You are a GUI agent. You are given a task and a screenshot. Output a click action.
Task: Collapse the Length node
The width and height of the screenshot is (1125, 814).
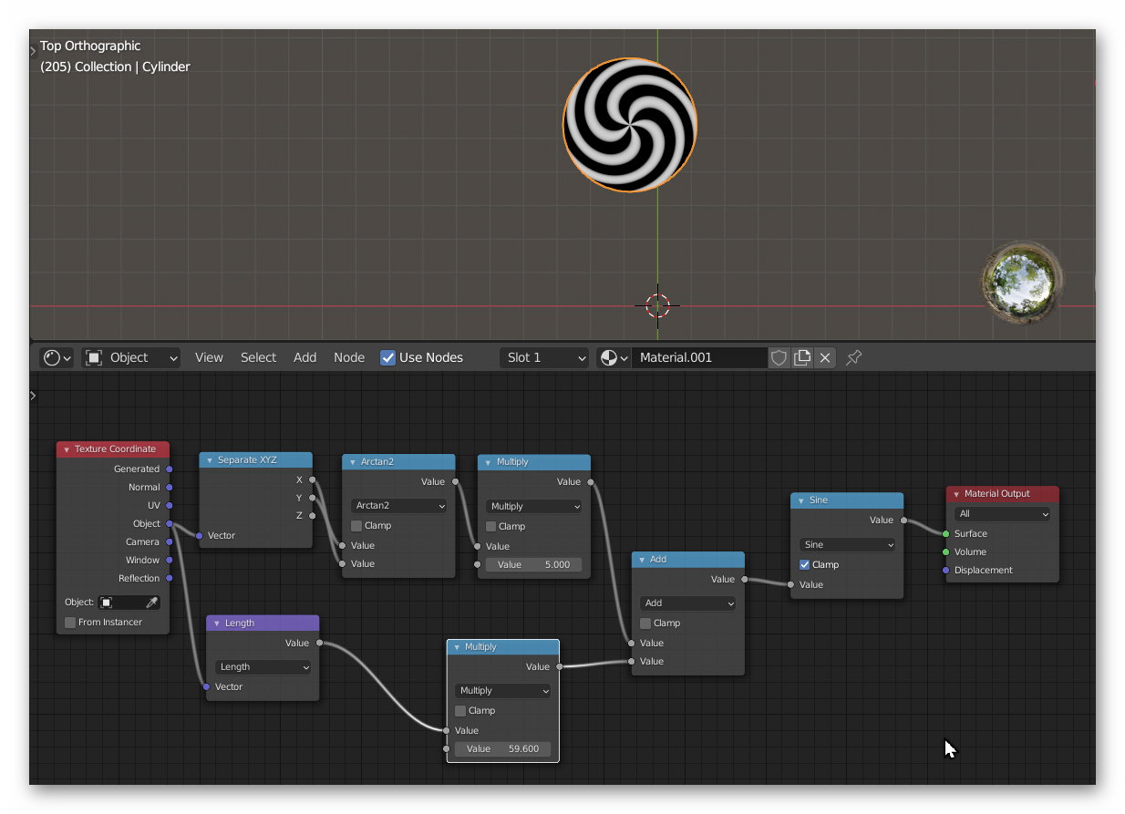point(216,623)
